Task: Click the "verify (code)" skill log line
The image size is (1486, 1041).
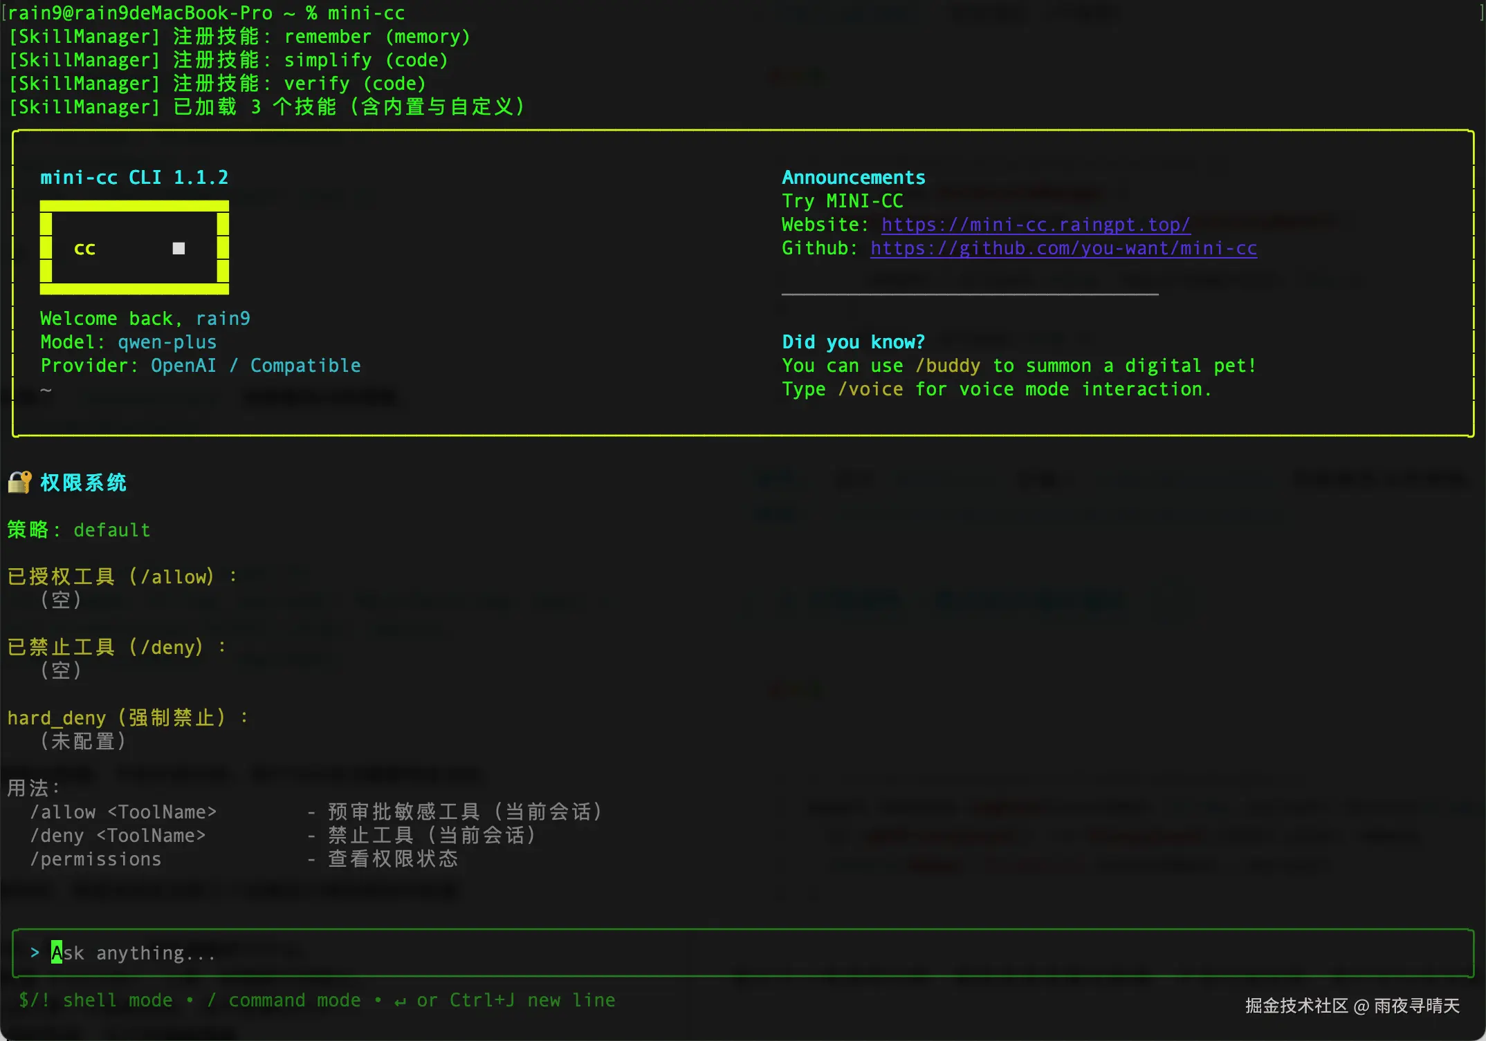Action: (x=217, y=83)
